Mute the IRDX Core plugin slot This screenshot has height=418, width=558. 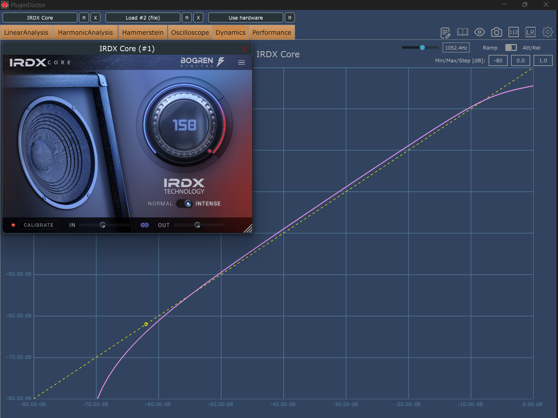pyautogui.click(x=84, y=18)
